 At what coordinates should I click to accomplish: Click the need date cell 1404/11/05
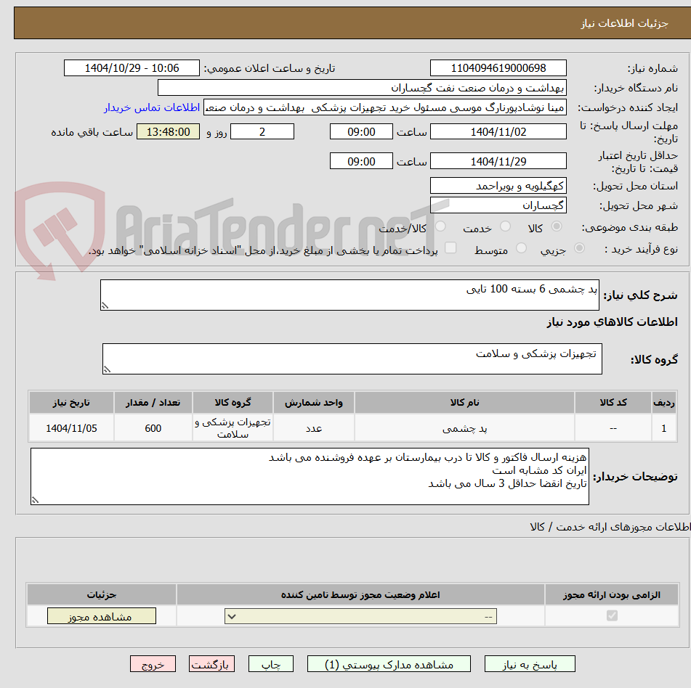(x=71, y=428)
